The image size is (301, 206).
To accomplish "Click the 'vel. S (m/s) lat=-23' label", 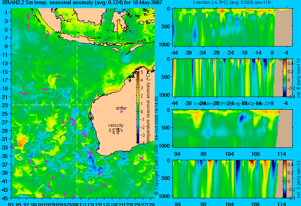I will click(x=298, y=179).
